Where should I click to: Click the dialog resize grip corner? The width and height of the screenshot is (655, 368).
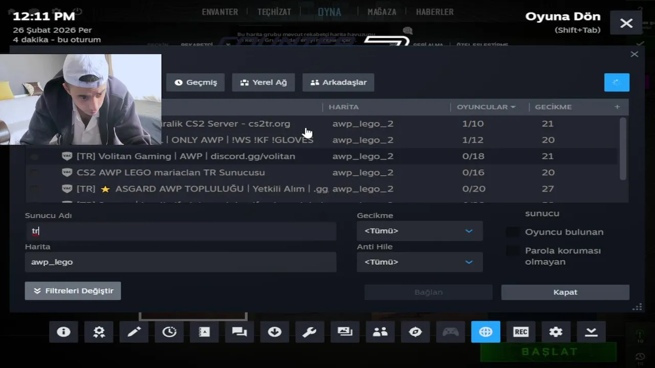click(x=637, y=307)
